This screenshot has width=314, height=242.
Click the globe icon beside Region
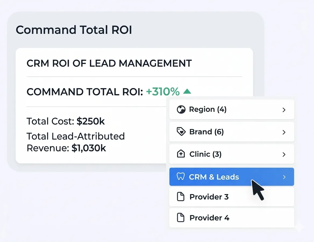pos(181,109)
